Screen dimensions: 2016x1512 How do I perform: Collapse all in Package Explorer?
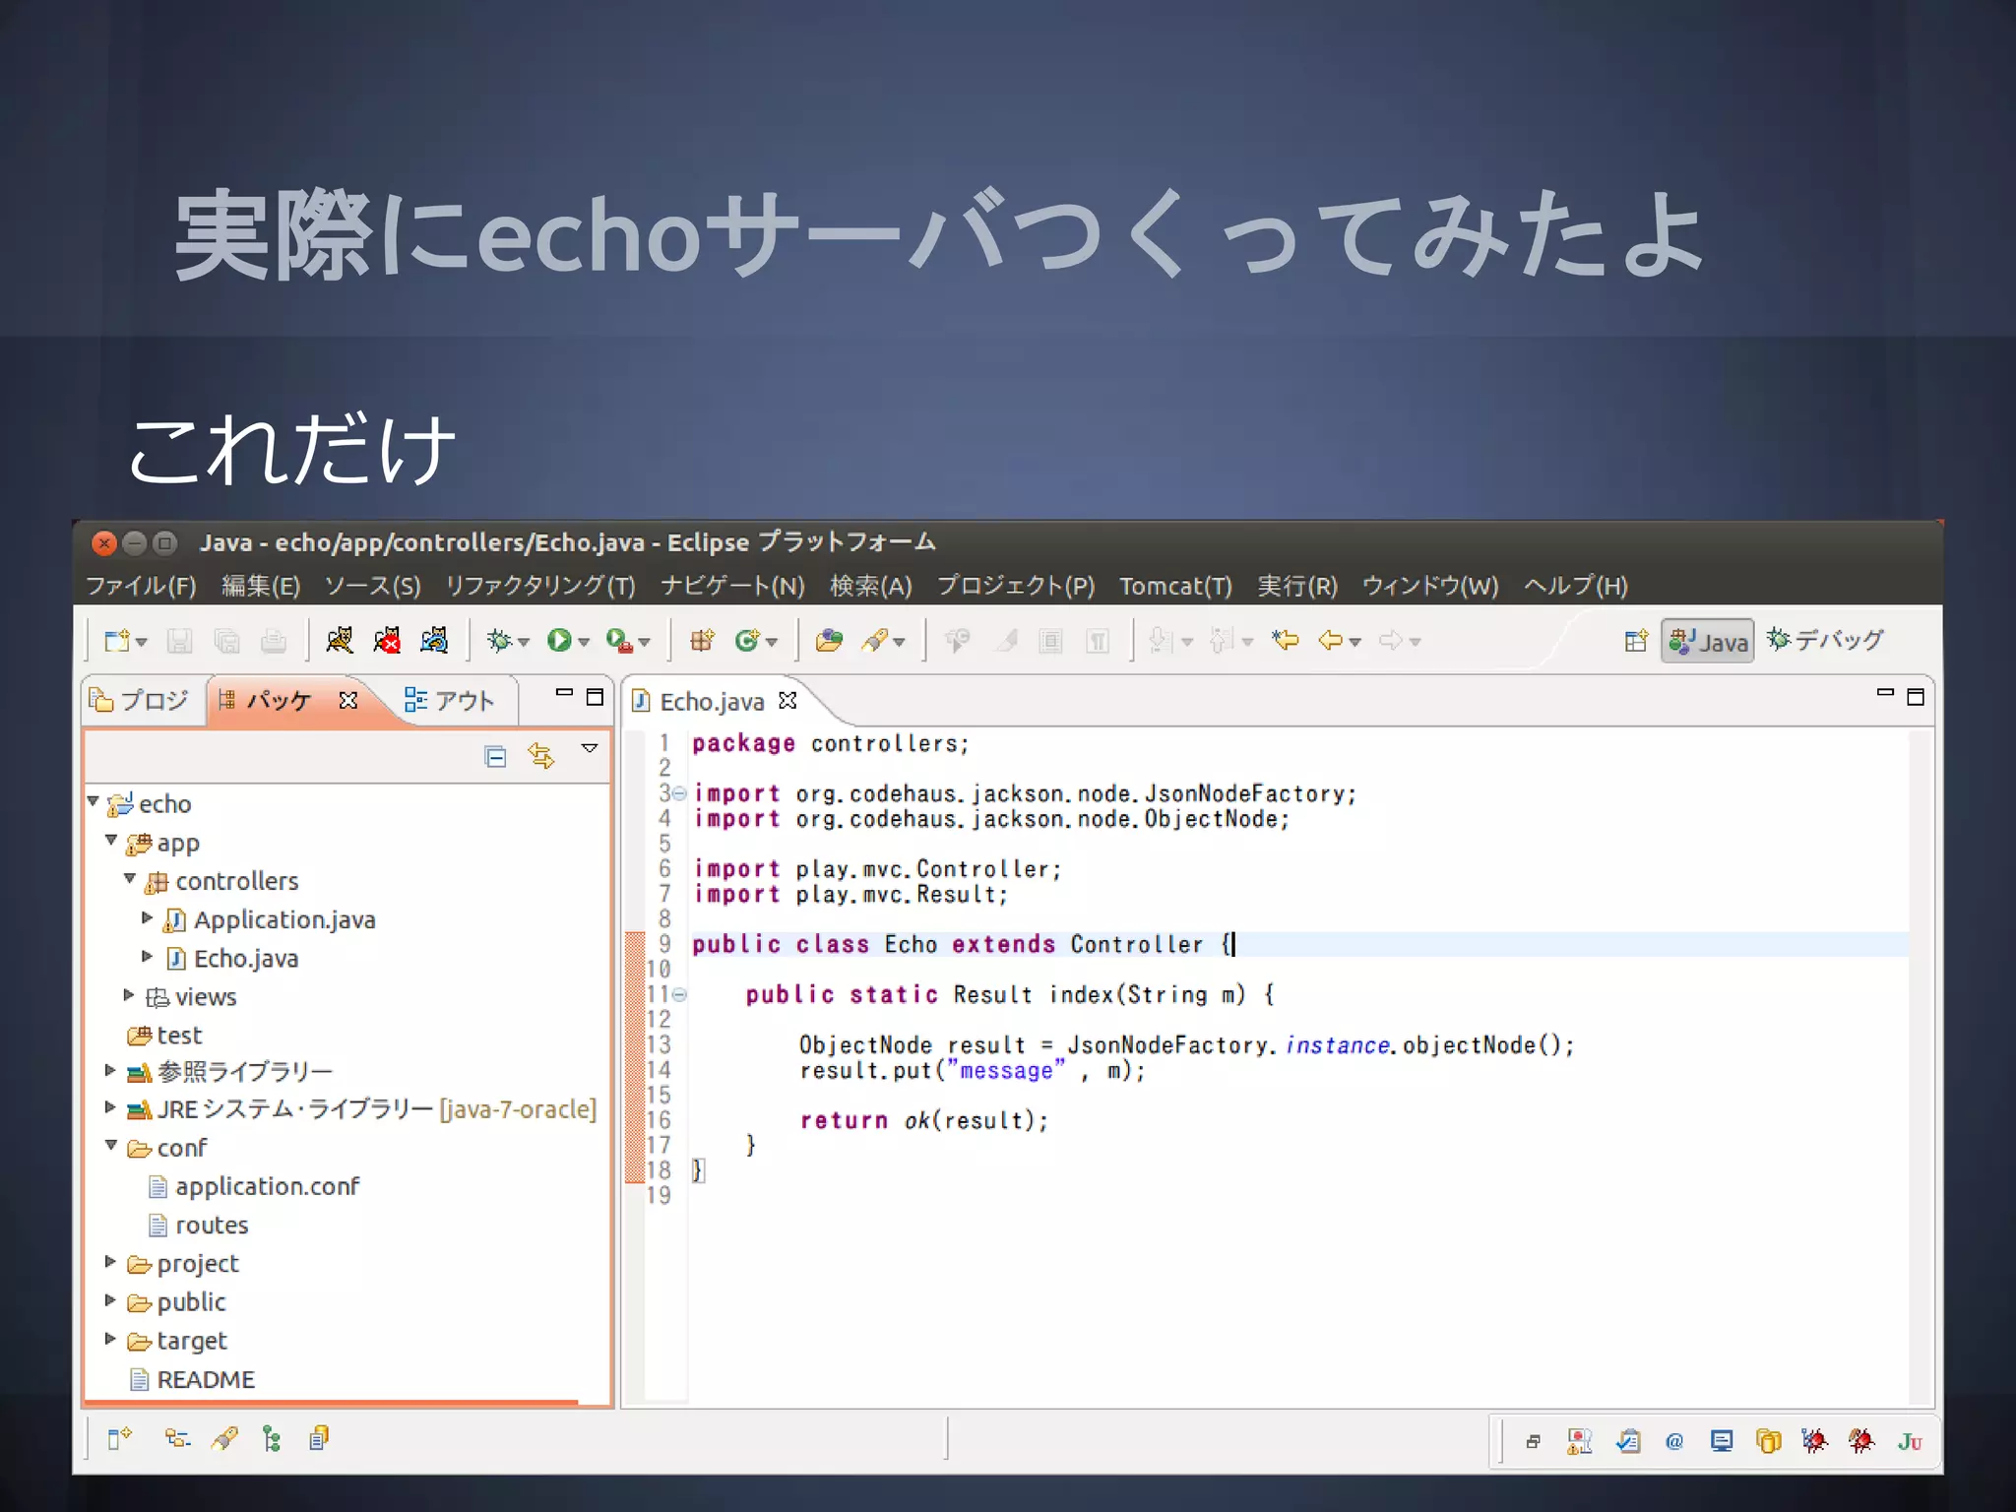pos(495,756)
